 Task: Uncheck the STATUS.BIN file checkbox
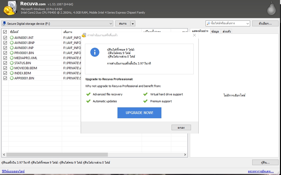click(5, 63)
